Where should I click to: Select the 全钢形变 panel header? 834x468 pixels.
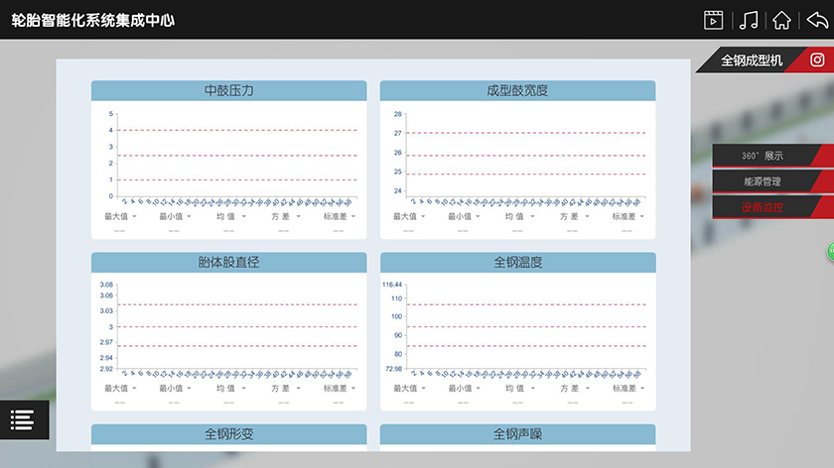[x=229, y=434]
